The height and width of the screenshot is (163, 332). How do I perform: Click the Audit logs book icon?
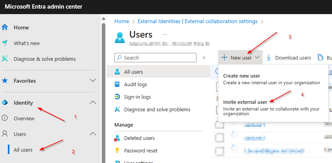[117, 84]
